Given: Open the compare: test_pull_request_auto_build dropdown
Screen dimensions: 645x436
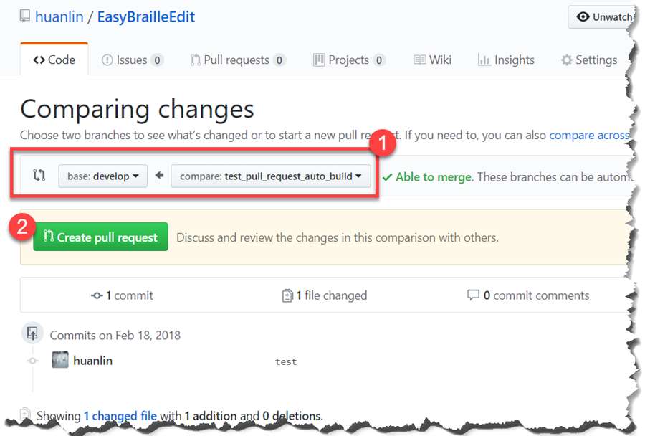Looking at the screenshot, I should (x=271, y=176).
